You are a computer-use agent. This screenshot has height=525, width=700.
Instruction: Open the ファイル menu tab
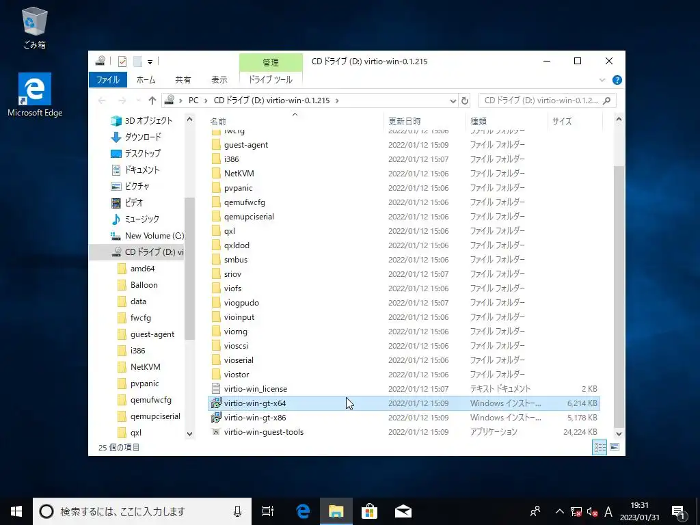click(108, 79)
